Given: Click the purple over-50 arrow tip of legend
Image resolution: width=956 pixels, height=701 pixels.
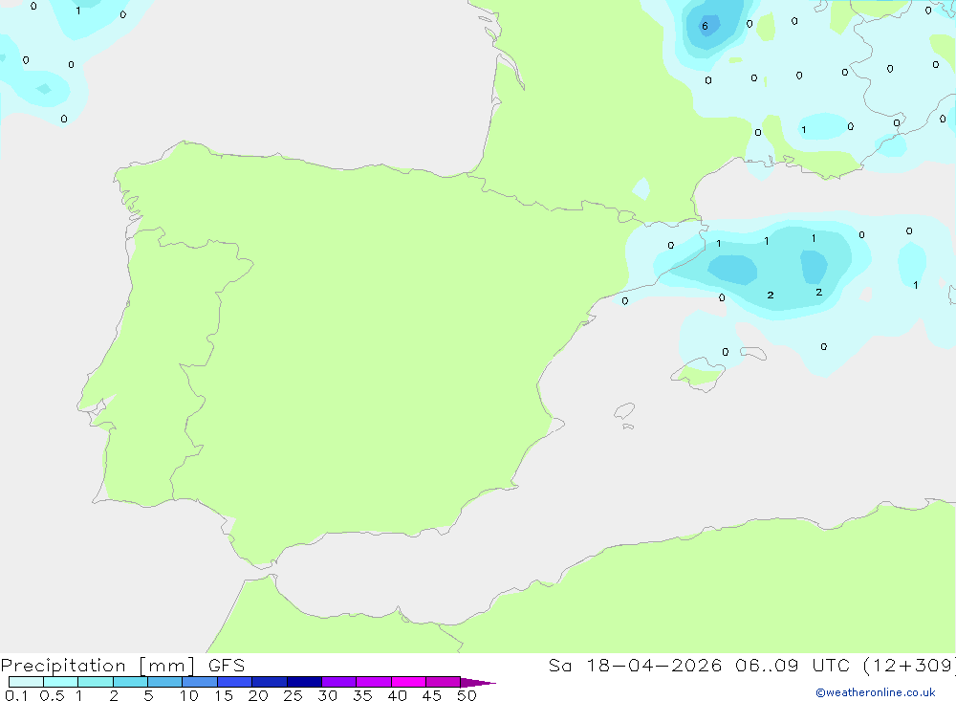Looking at the screenshot, I should [x=478, y=683].
